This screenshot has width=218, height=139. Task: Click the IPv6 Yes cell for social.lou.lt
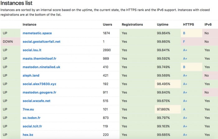tap(210, 50)
